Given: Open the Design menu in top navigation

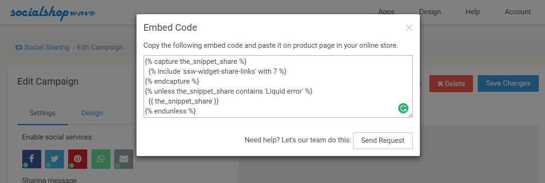Looking at the screenshot, I should [430, 12].
